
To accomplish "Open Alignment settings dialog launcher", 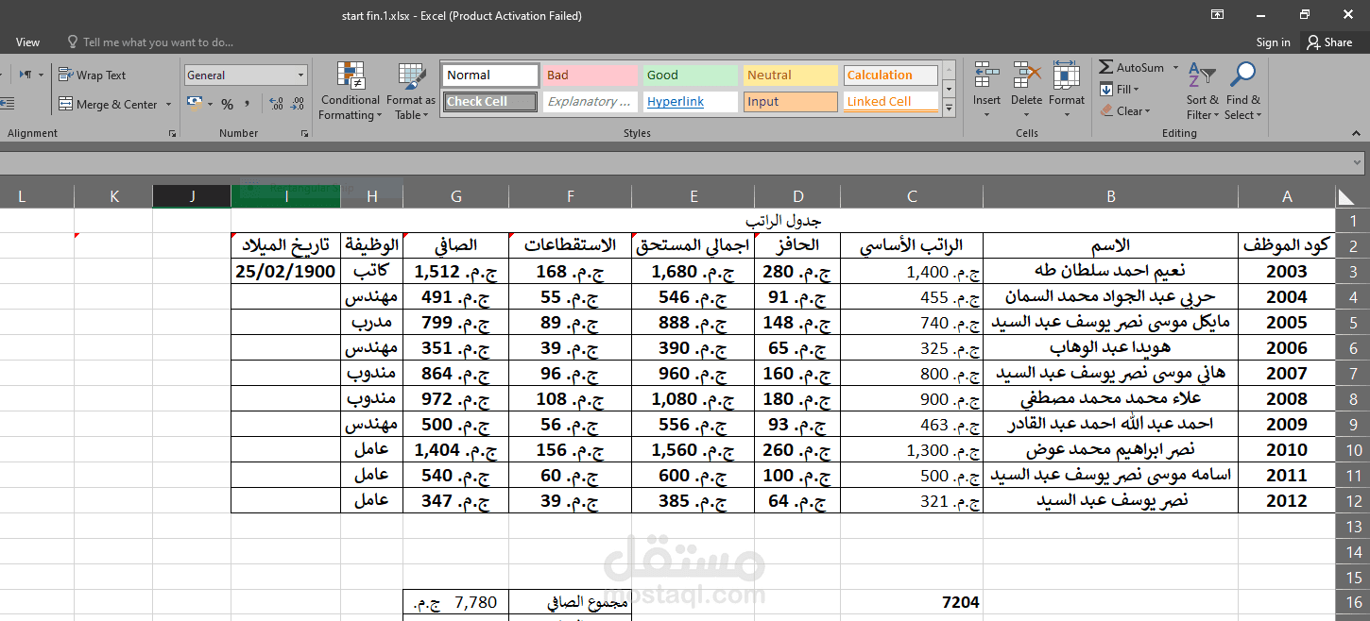I will [173, 134].
